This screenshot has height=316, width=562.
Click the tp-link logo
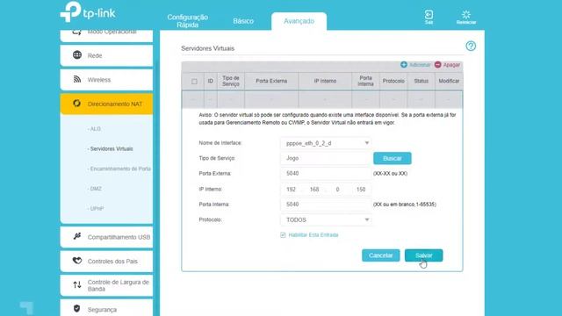click(88, 11)
